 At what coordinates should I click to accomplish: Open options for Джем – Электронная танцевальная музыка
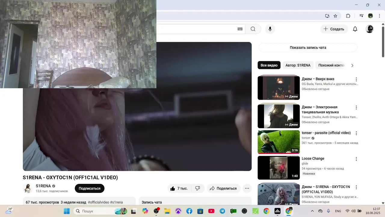click(356, 108)
